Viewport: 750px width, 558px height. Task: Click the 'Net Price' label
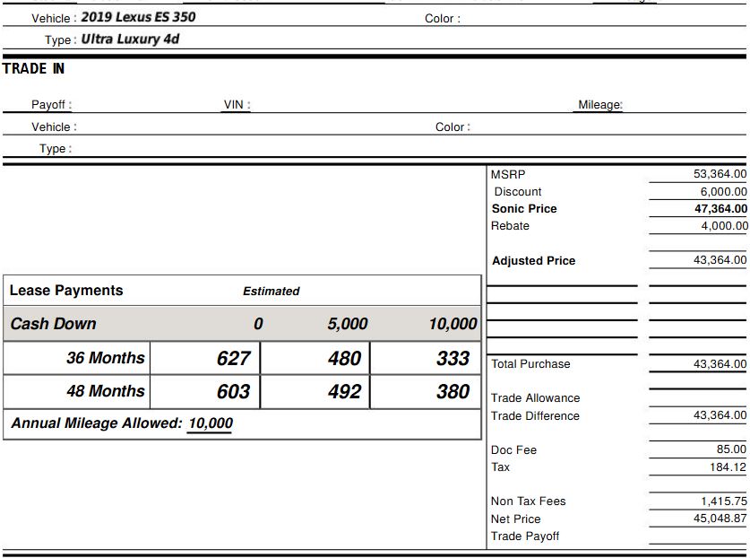point(515,519)
